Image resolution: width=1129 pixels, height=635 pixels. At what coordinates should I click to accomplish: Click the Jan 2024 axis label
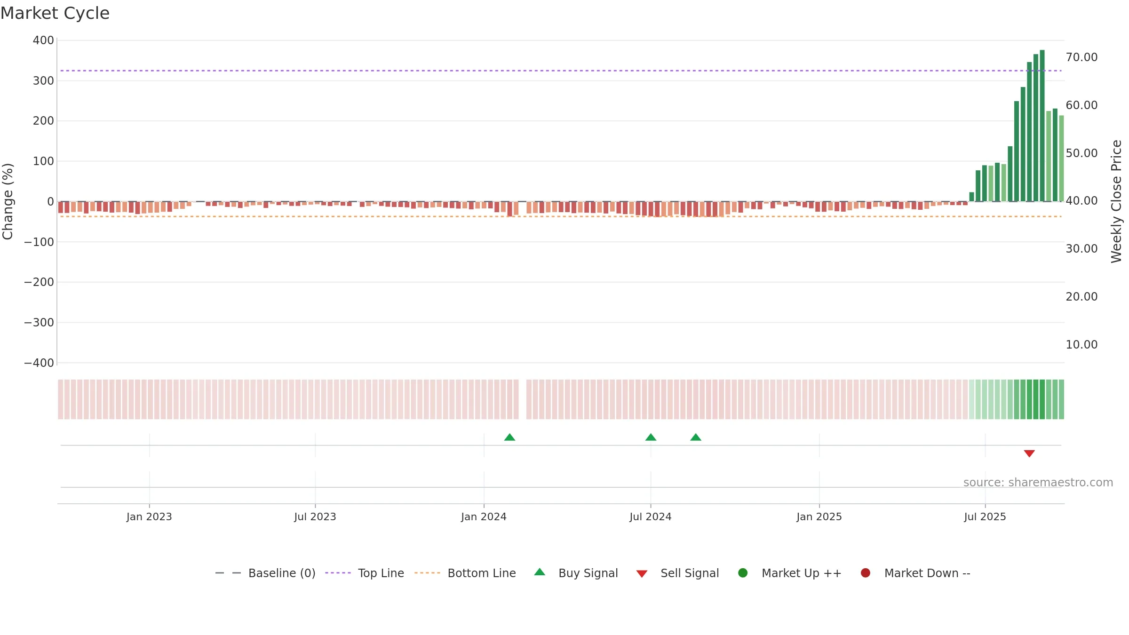(x=484, y=517)
